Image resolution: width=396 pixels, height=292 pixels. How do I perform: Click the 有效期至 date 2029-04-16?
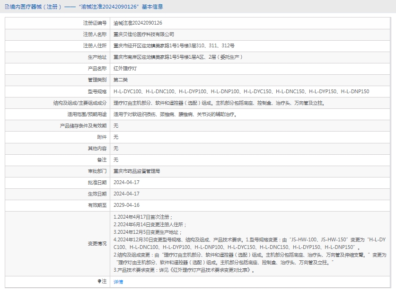pos(126,205)
